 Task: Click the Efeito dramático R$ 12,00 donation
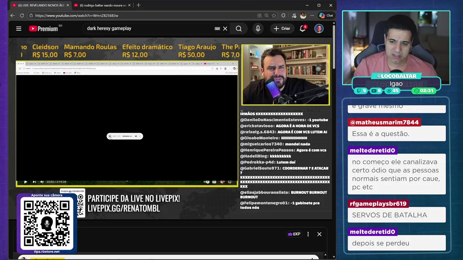(x=147, y=51)
